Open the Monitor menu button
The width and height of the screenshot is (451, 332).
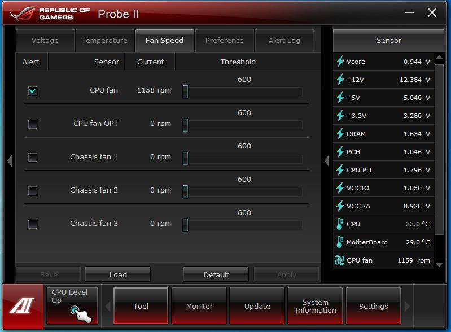(x=199, y=306)
